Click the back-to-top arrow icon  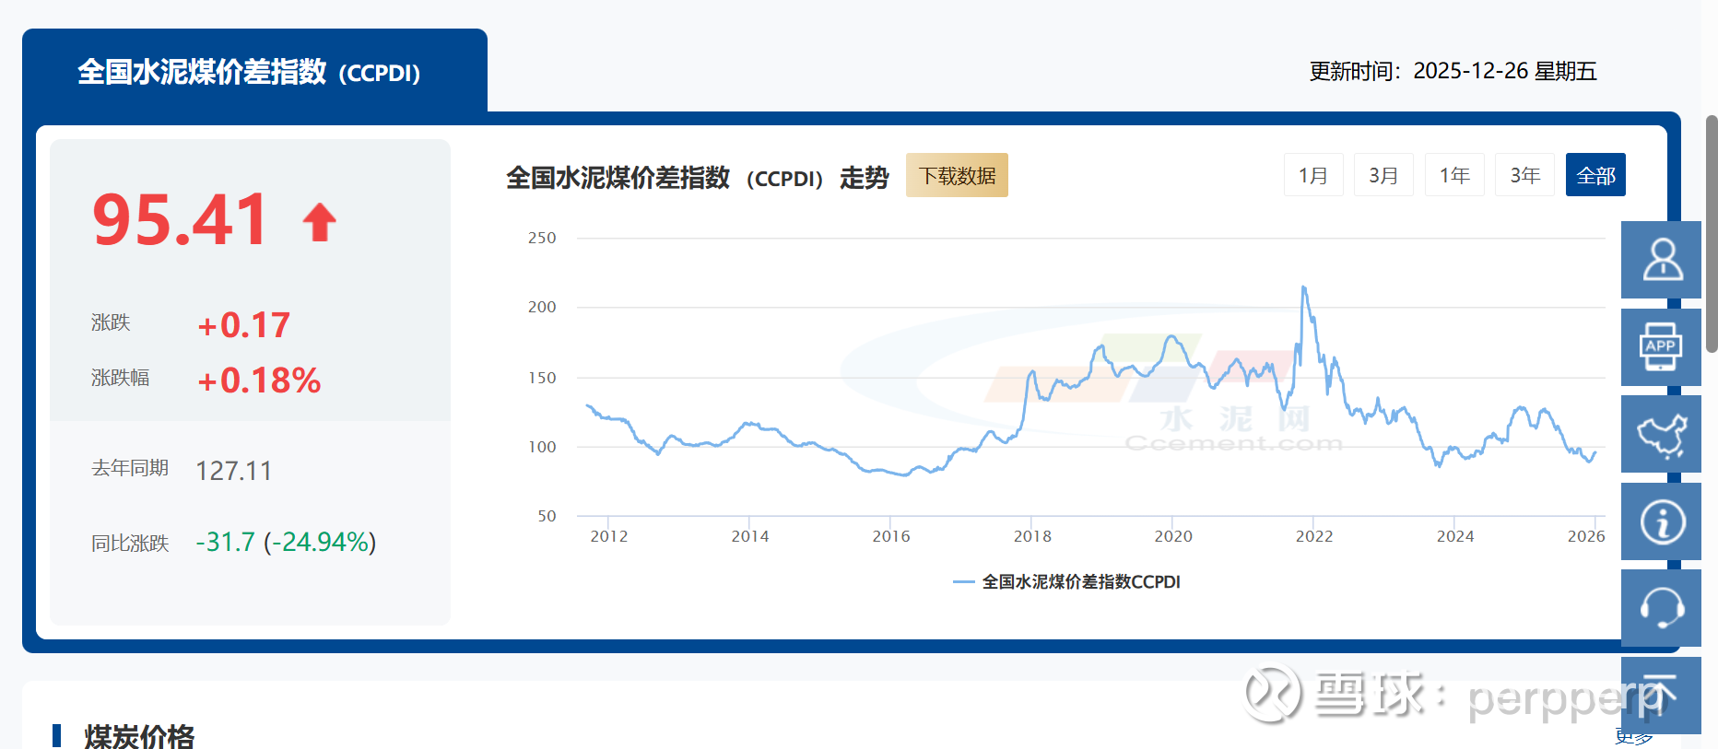(1661, 696)
